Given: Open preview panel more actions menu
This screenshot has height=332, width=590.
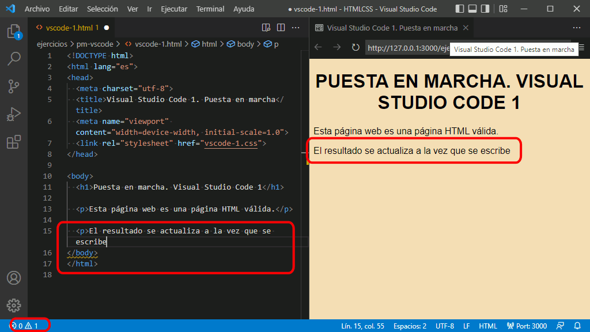Looking at the screenshot, I should tap(577, 28).
